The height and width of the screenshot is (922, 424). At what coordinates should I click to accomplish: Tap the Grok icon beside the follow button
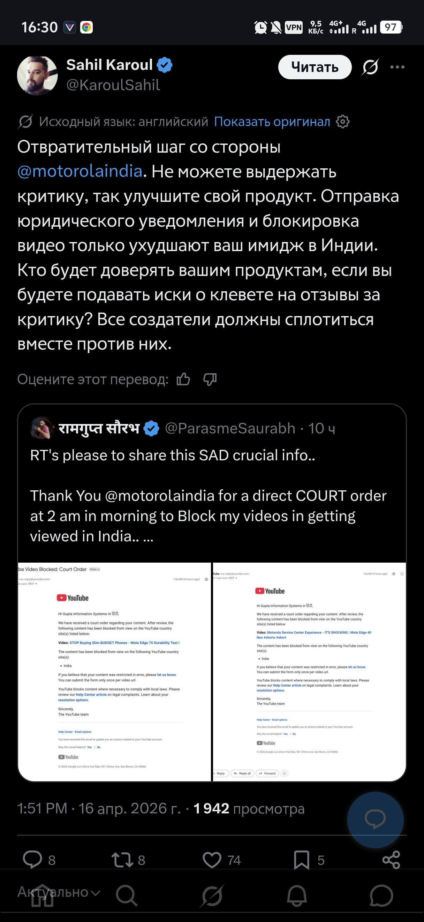[x=370, y=67]
